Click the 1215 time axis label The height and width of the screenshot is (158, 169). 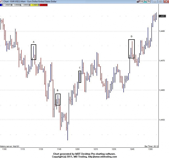(96, 149)
